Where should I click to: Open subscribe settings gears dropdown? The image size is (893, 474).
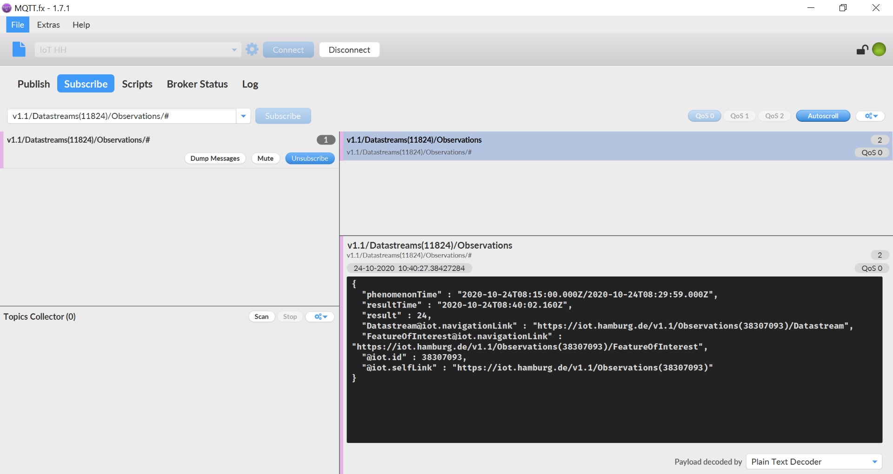(x=870, y=116)
